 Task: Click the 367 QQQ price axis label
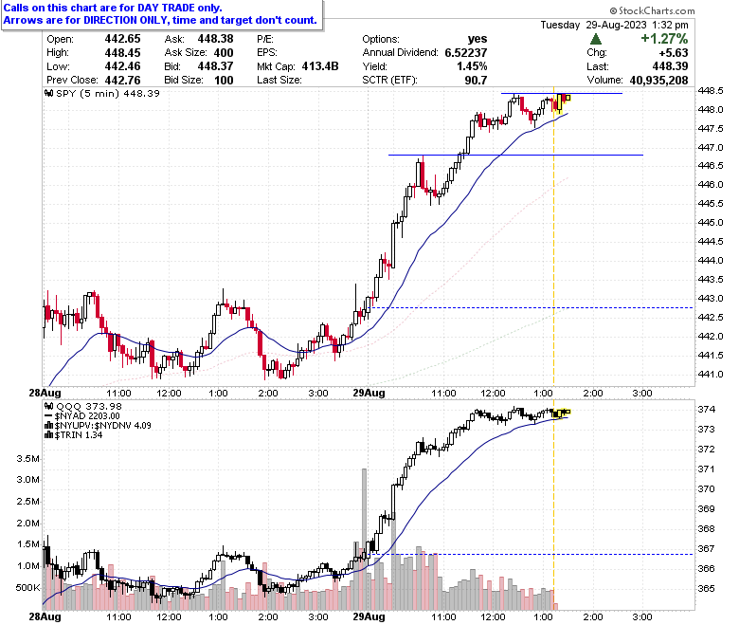tap(706, 548)
